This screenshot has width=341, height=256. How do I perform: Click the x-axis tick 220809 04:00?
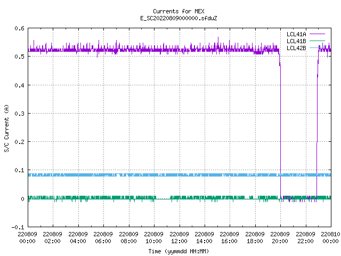tap(78, 237)
